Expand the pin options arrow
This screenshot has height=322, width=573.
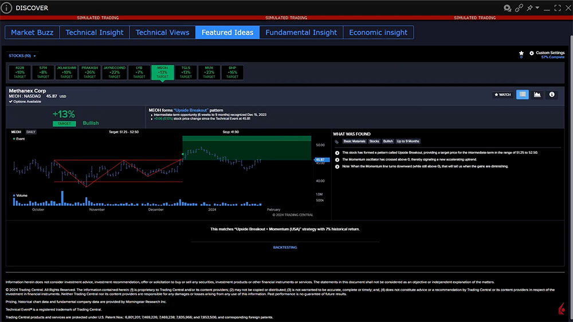pos(537,8)
